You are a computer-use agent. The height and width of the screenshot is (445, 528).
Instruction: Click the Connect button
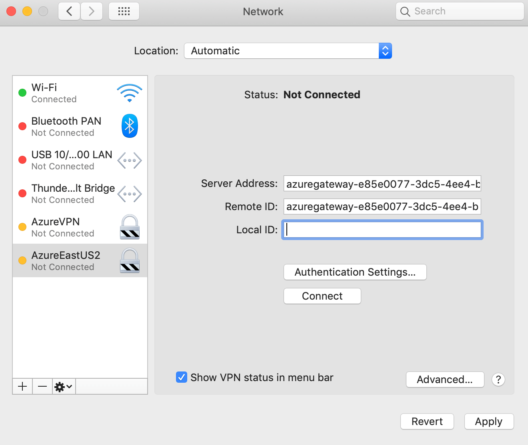coord(322,296)
